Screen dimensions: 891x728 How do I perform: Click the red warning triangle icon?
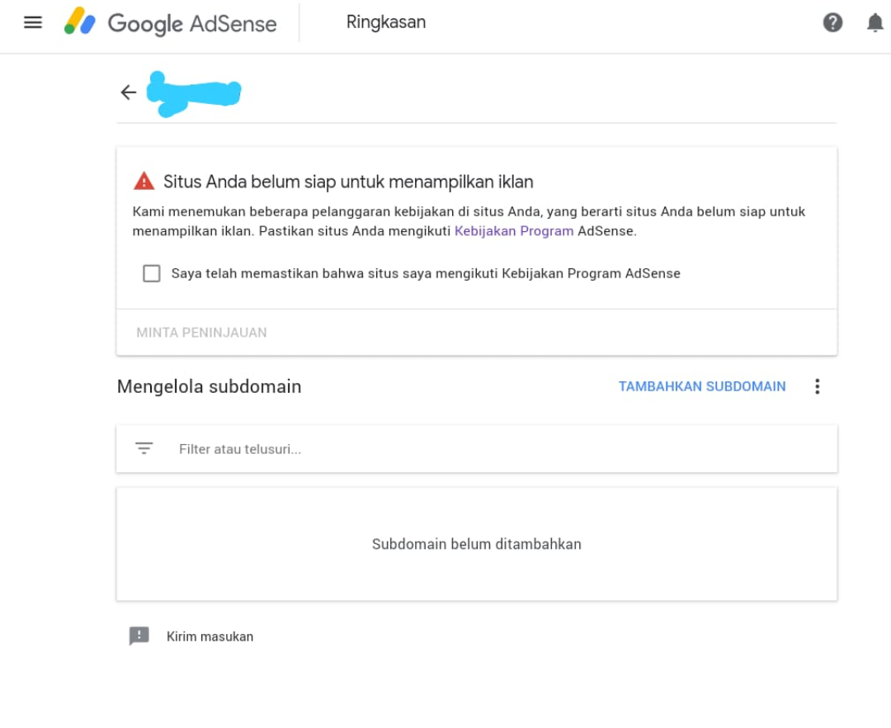144,182
